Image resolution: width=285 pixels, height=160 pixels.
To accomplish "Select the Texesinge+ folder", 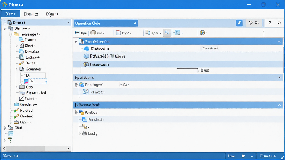I will (x=27, y=34).
